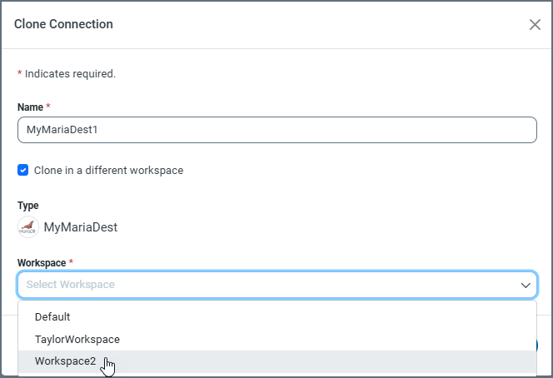Click the "Clone in a different workspace" label
The width and height of the screenshot is (553, 378).
point(108,171)
